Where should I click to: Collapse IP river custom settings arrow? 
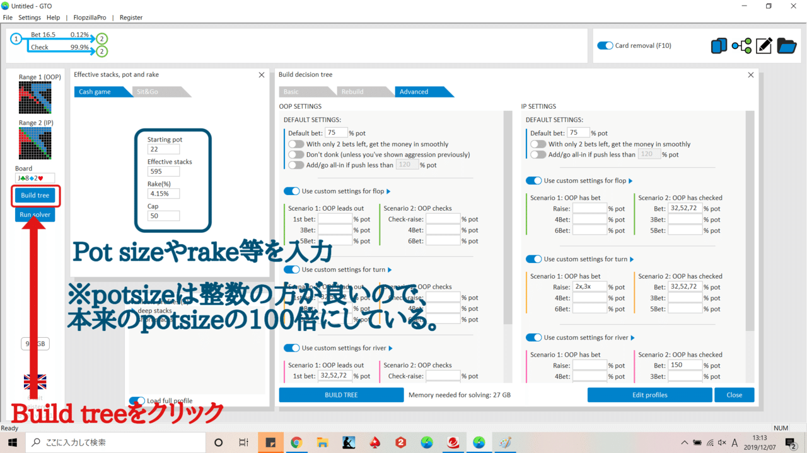632,338
